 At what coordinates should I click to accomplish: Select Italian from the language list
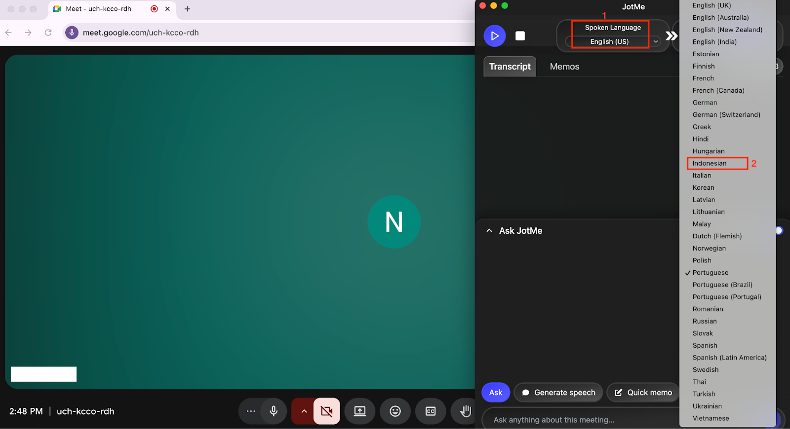[702, 176]
